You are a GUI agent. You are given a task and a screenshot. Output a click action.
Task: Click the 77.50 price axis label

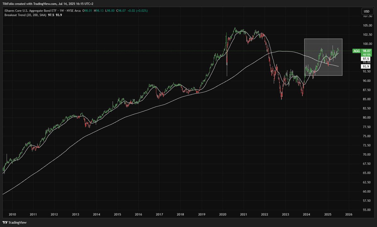pyautogui.click(x=367, y=127)
